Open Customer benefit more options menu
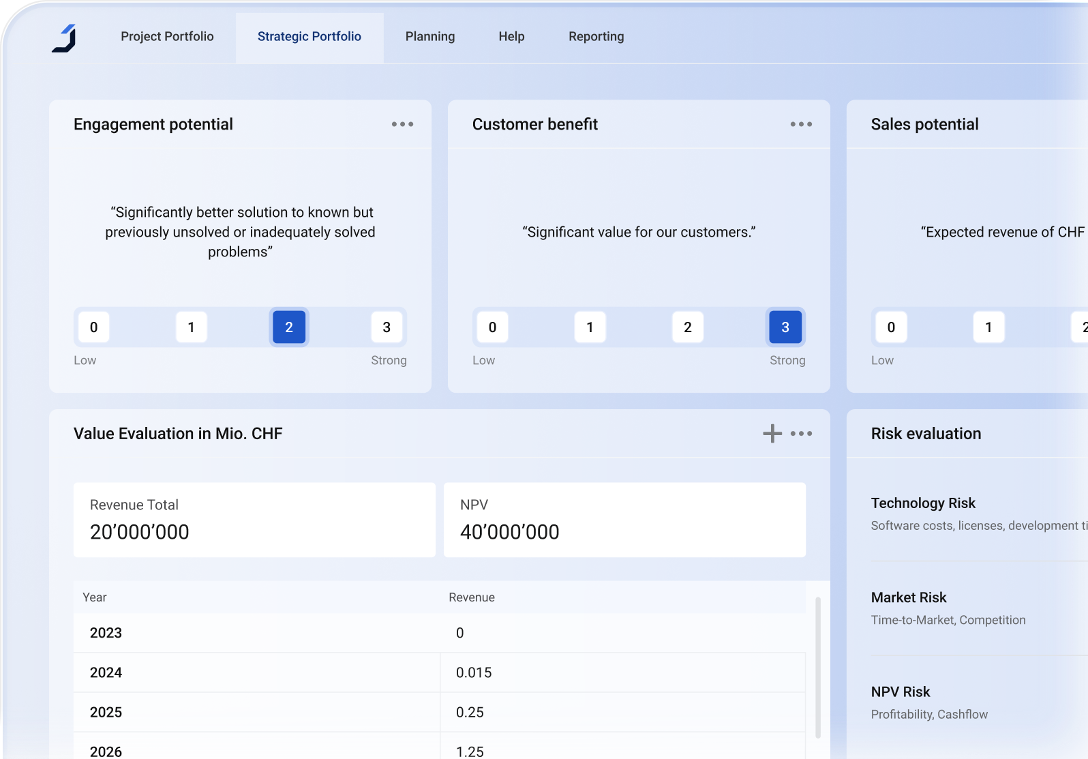1088x759 pixels. (801, 124)
